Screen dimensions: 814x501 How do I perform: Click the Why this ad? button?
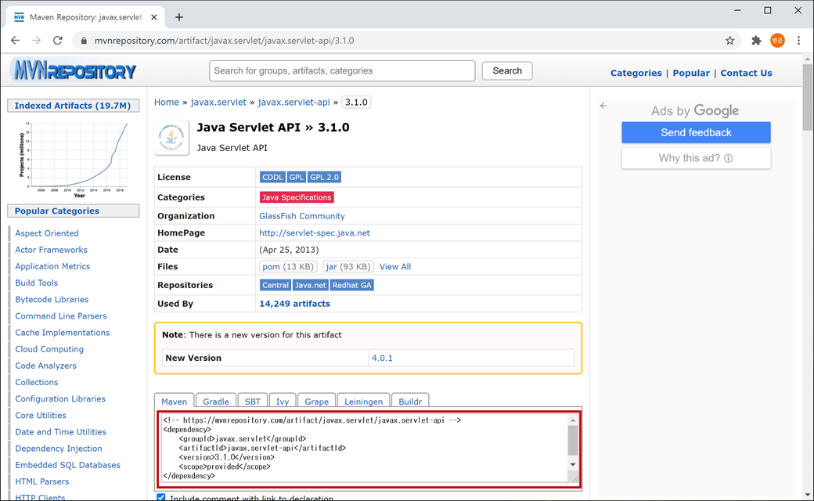click(696, 158)
